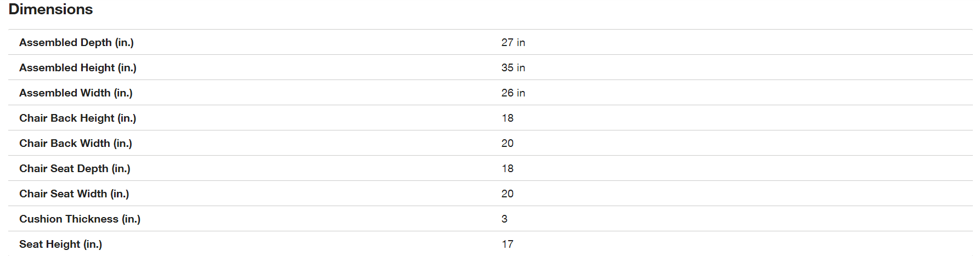Click the Cushion Thickness value 3
The height and width of the screenshot is (256, 980).
tap(504, 219)
